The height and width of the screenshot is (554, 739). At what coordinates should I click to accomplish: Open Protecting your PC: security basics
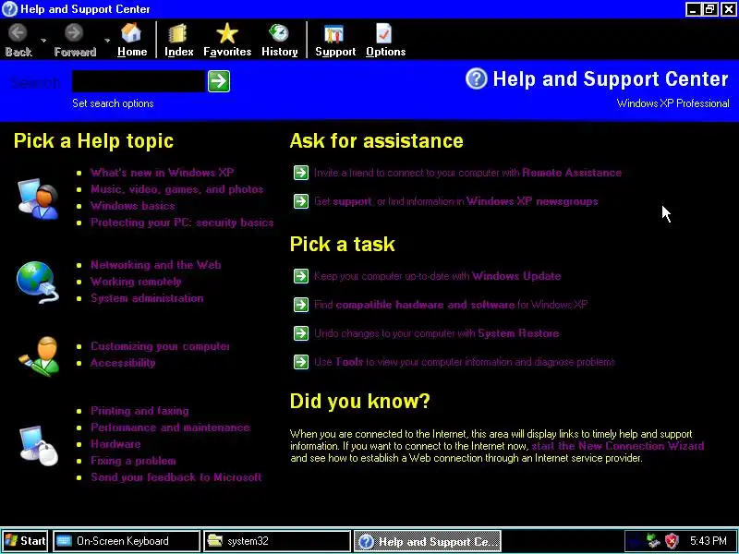pyautogui.click(x=182, y=223)
